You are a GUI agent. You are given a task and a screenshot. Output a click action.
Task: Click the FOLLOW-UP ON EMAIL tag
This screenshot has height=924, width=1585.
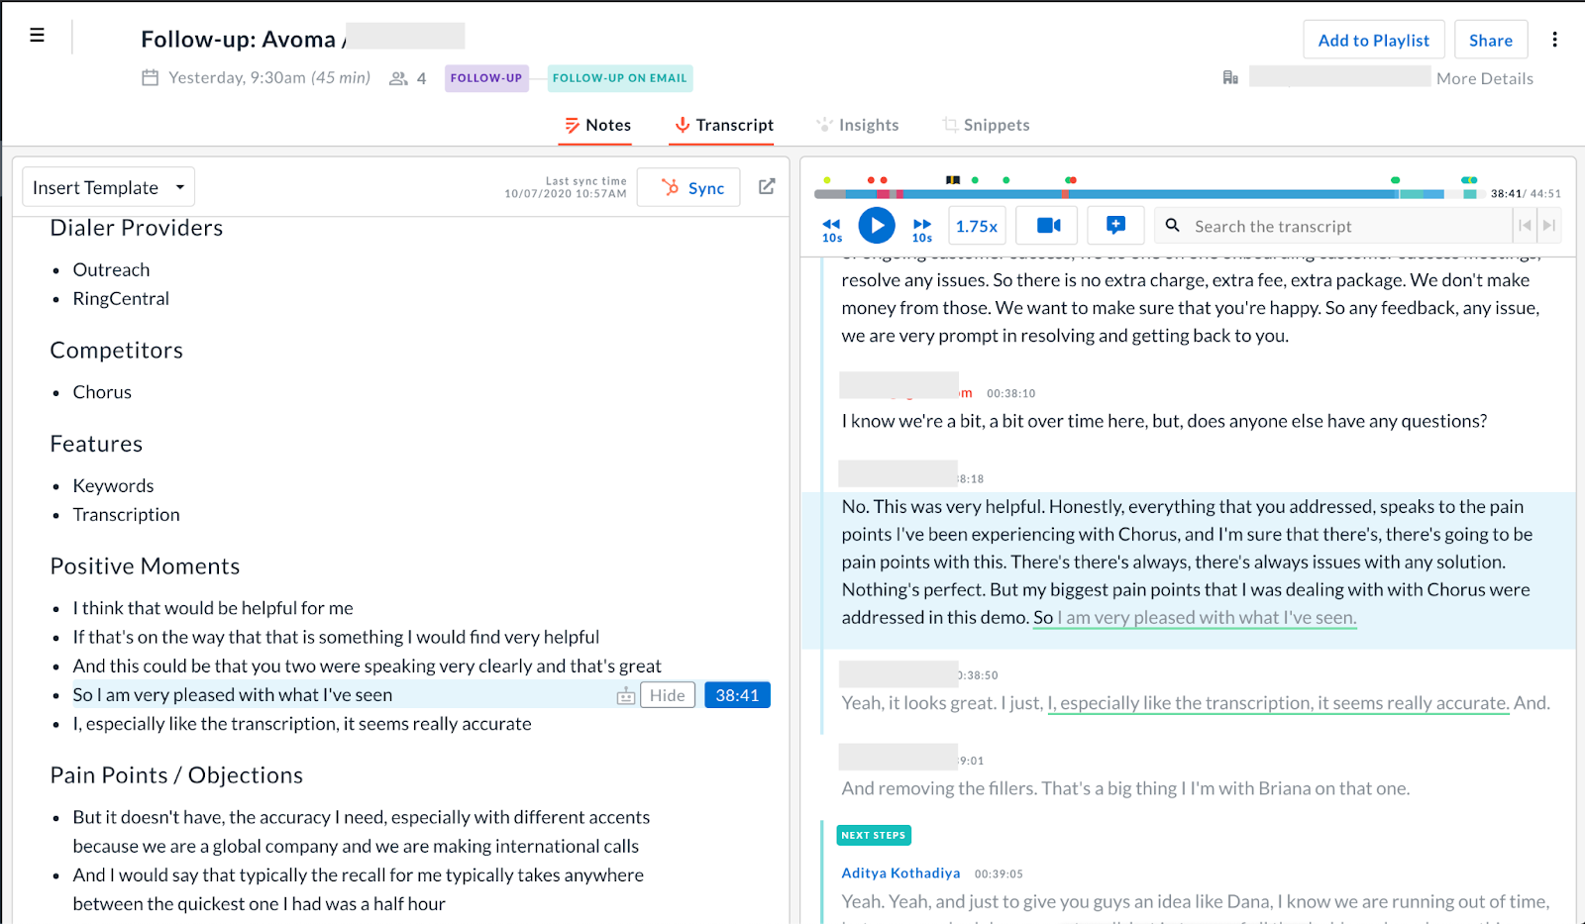pyautogui.click(x=619, y=78)
